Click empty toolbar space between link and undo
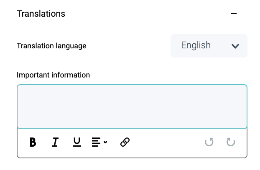Screen dimensions: 260x170 click(x=167, y=142)
